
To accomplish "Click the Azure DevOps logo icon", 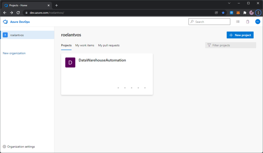I will tap(5, 22).
